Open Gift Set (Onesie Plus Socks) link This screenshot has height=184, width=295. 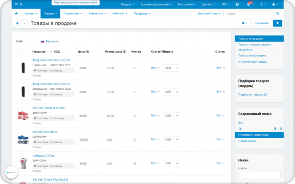[x=50, y=179]
